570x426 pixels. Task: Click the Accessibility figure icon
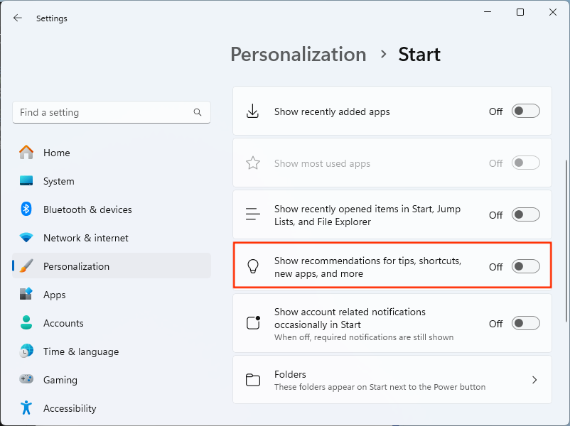click(x=26, y=408)
